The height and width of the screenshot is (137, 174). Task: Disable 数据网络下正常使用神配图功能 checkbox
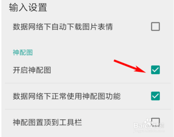click(x=155, y=96)
